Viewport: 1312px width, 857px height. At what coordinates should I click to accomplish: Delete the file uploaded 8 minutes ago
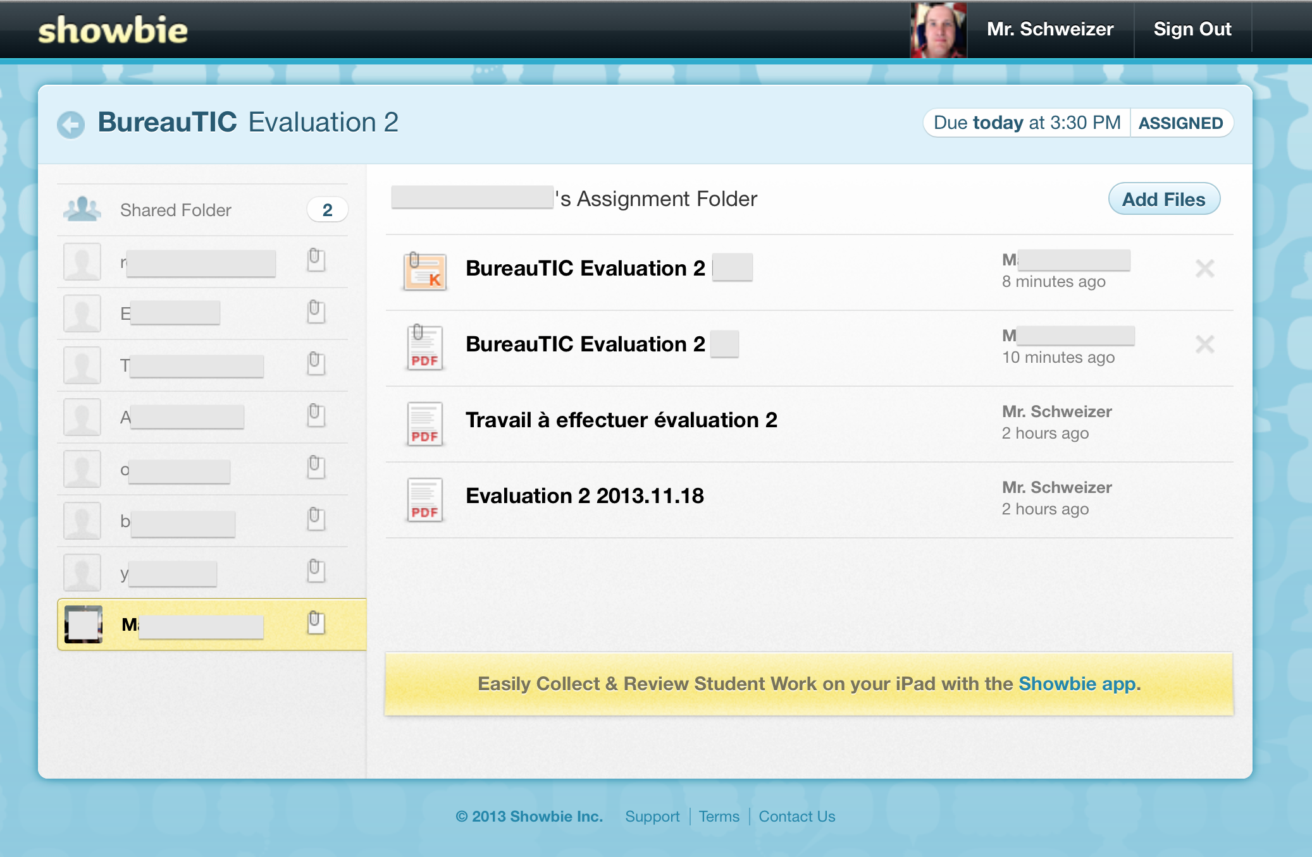tap(1204, 269)
